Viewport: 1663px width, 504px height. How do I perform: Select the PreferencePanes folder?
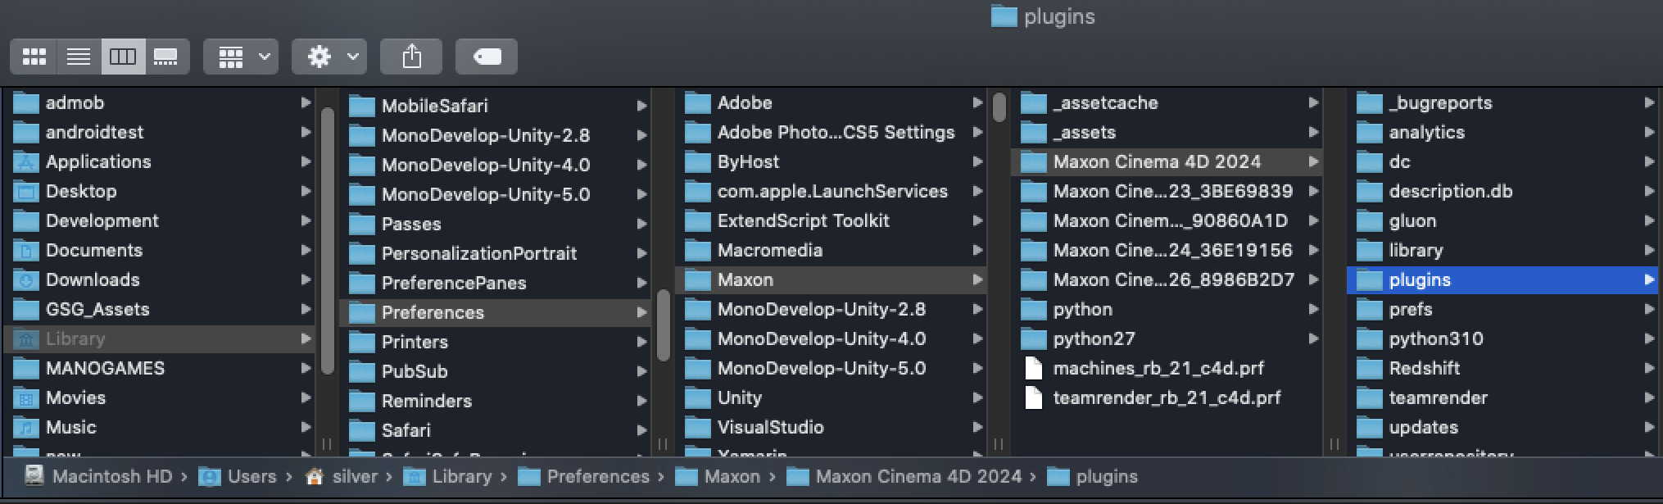(x=495, y=284)
